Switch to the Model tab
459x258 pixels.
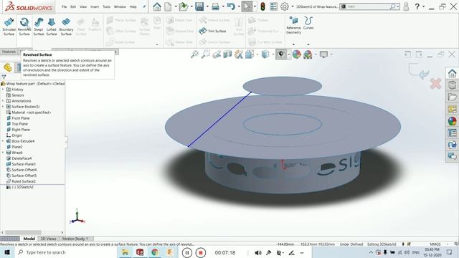pyautogui.click(x=29, y=239)
